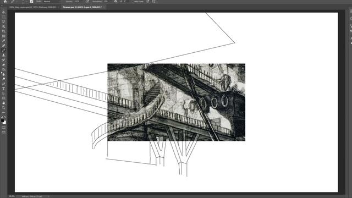Image resolution: width=352 pixels, height=198 pixels.
Task: Select the Horizontal Type tool
Action: click(3, 89)
